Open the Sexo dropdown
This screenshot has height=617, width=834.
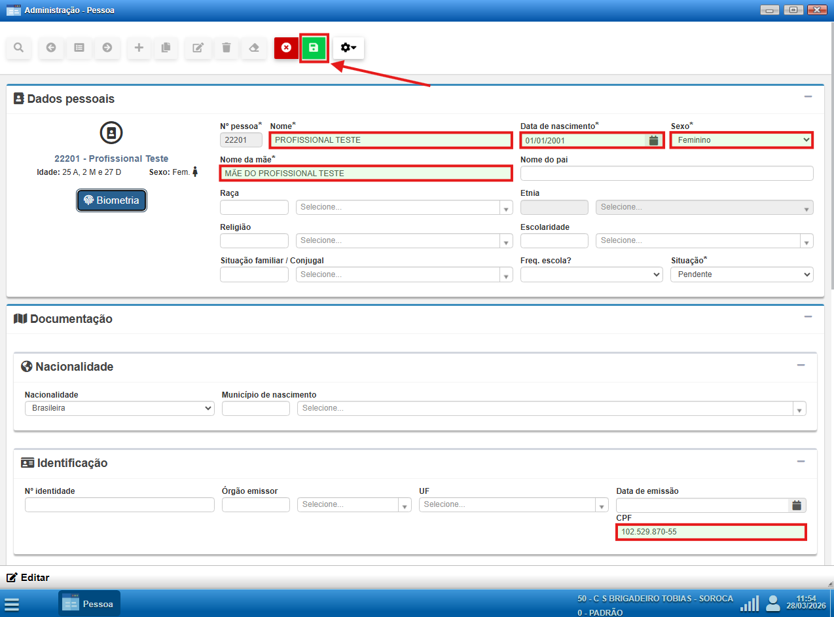coord(742,140)
